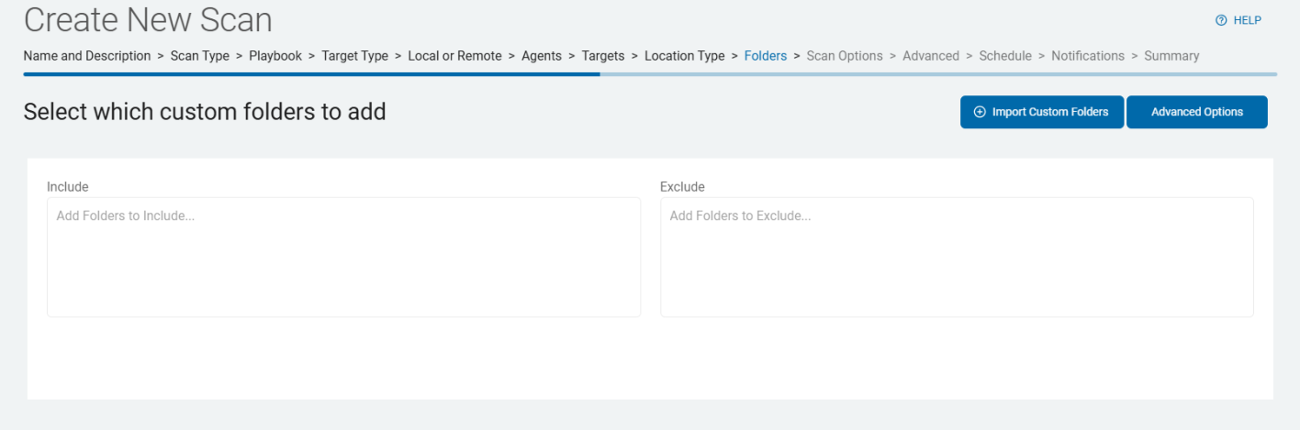This screenshot has height=430, width=1300.
Task: Go to the Notifications step
Action: click(x=1088, y=56)
